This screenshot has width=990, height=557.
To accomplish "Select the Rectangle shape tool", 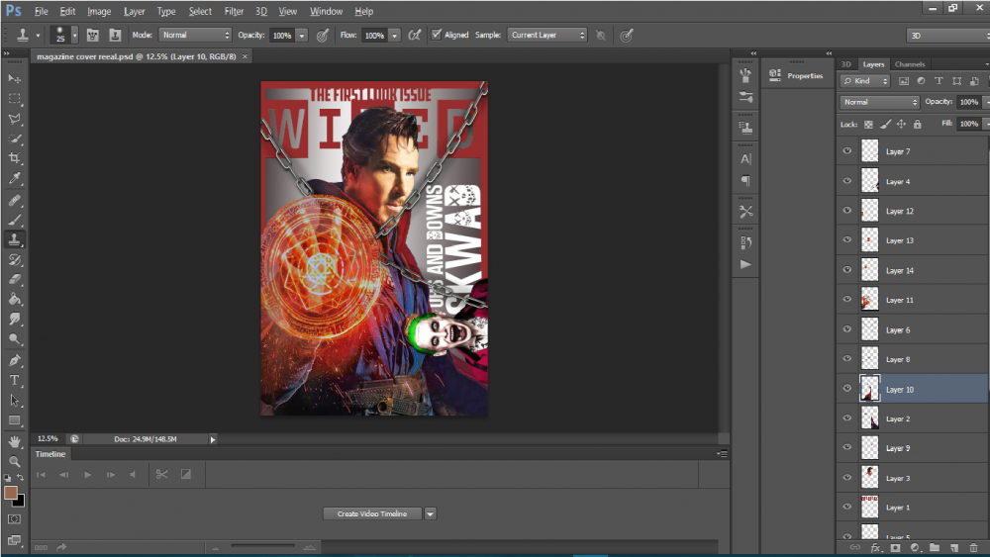I will pos(15,420).
